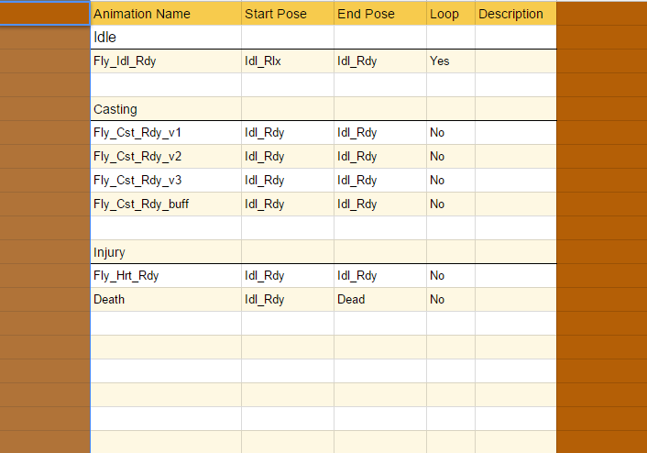
Task: Select the Loop cell in Death row
Action: (x=450, y=300)
